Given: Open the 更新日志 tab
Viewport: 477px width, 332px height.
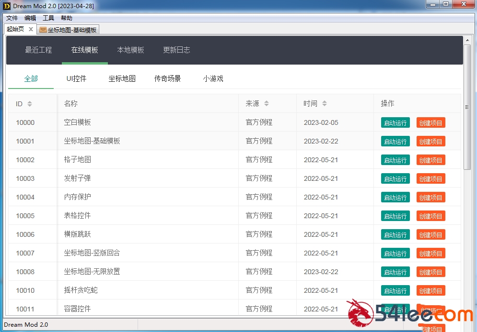Looking at the screenshot, I should tap(176, 50).
